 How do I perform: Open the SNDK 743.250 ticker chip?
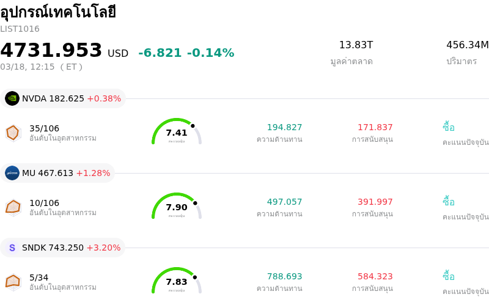coord(64,248)
